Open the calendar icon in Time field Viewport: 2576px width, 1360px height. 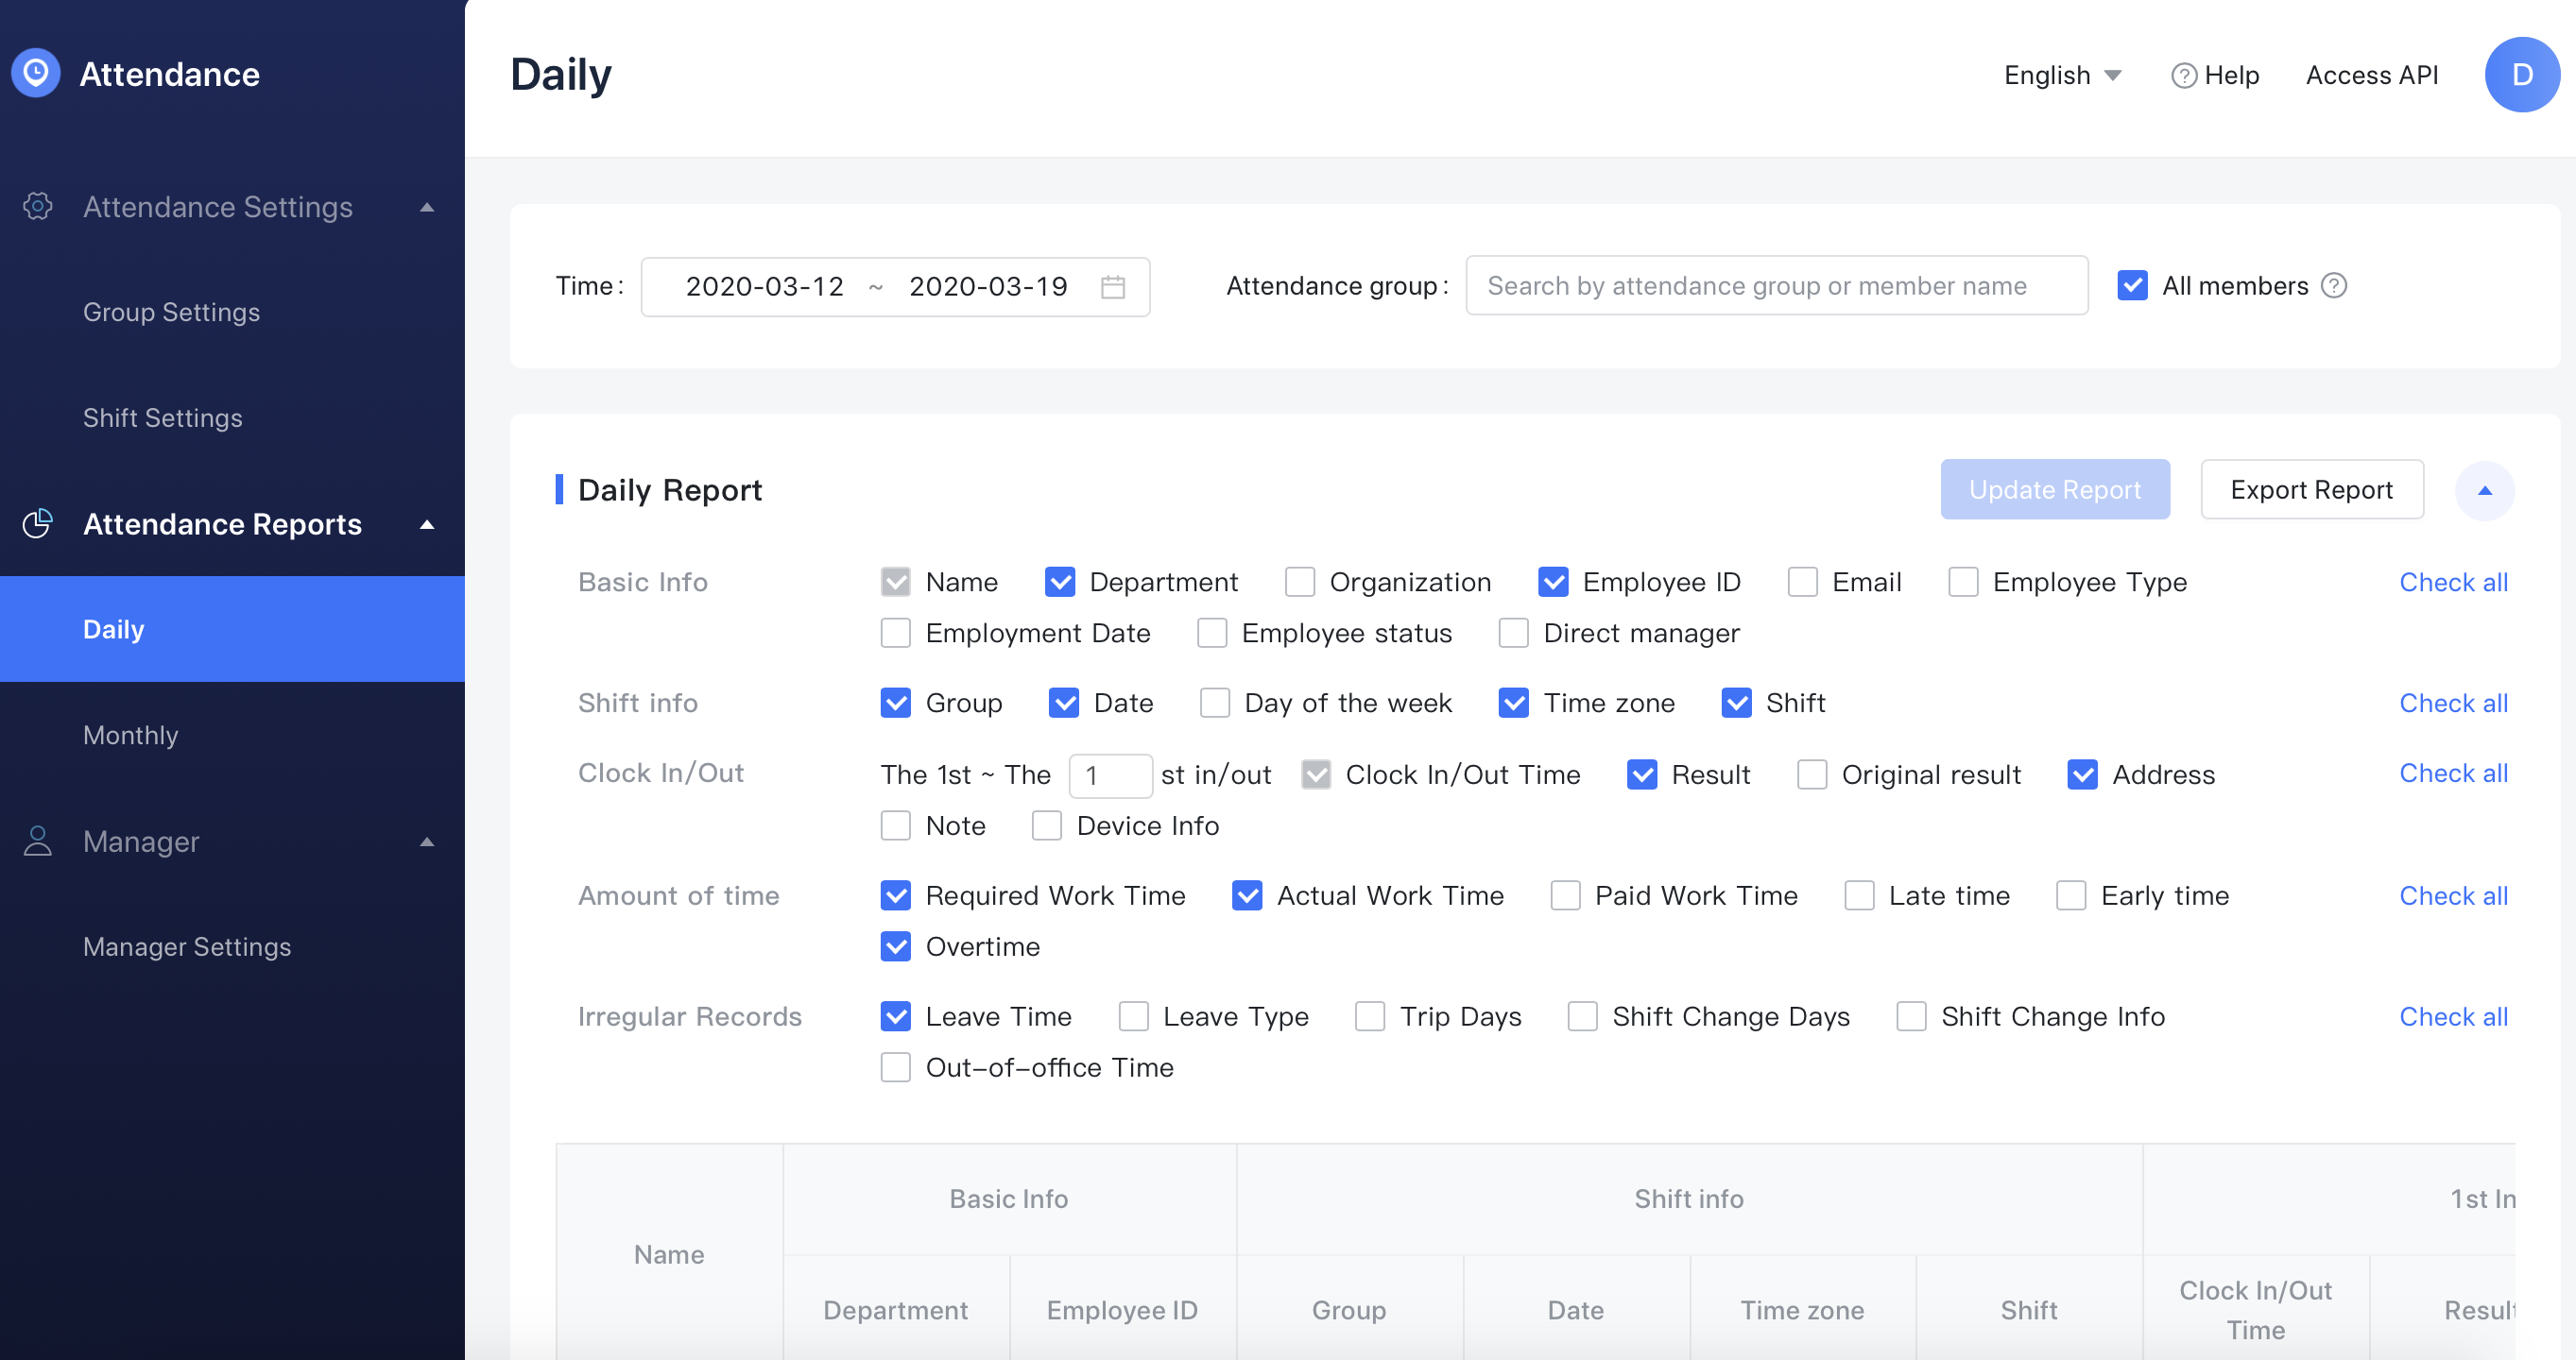click(x=1112, y=287)
